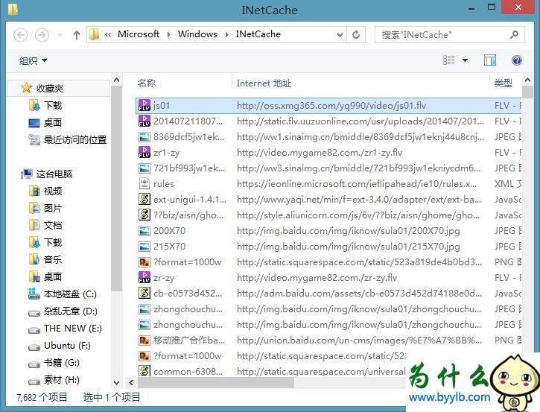The width and height of the screenshot is (540, 412).
Task: Open 杂乱无章 (D:) drive
Action: 71,311
